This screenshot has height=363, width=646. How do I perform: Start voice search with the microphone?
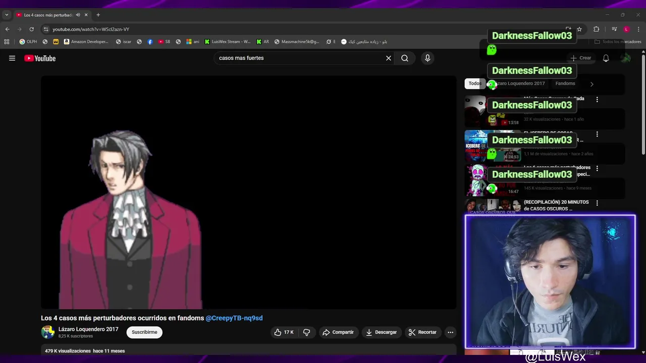427,58
